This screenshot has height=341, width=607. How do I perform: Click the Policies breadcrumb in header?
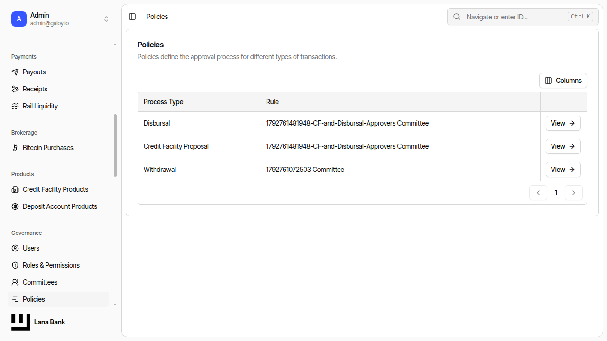(157, 17)
